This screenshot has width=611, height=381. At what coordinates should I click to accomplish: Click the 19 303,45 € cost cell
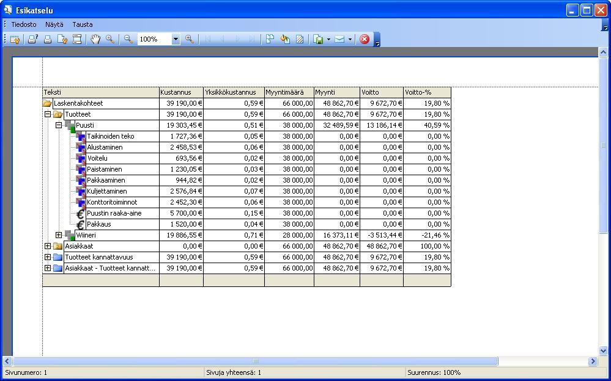[x=181, y=125]
